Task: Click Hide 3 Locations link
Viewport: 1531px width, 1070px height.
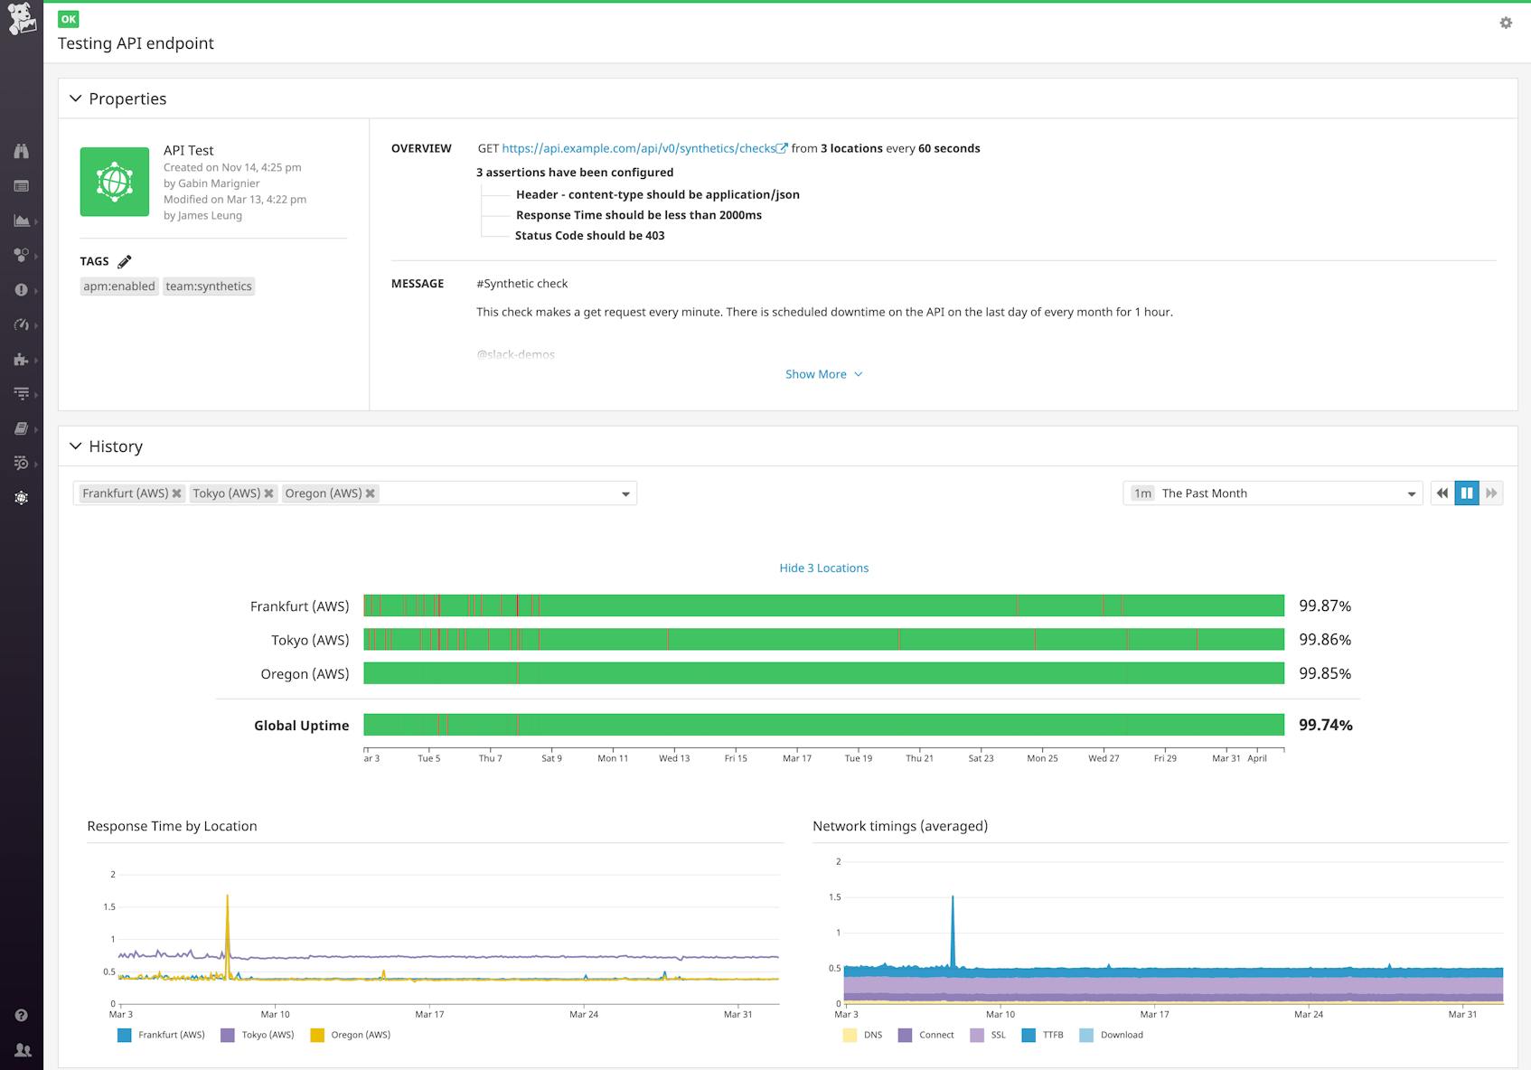Action: tap(822, 568)
